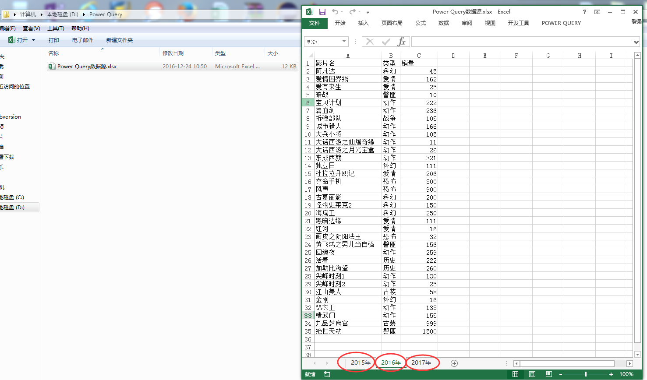The height and width of the screenshot is (380, 647).
Task: Switch to Page Layout view icon
Action: [x=532, y=374]
